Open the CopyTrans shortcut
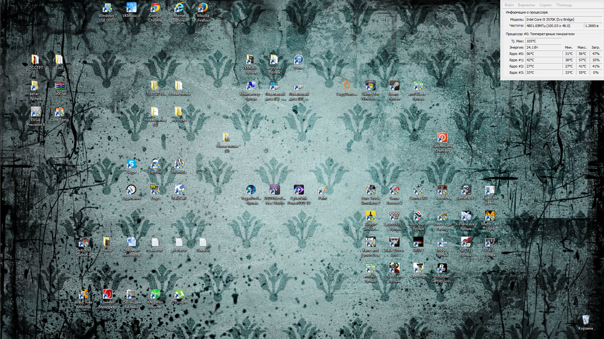The image size is (604, 339). tap(346, 88)
